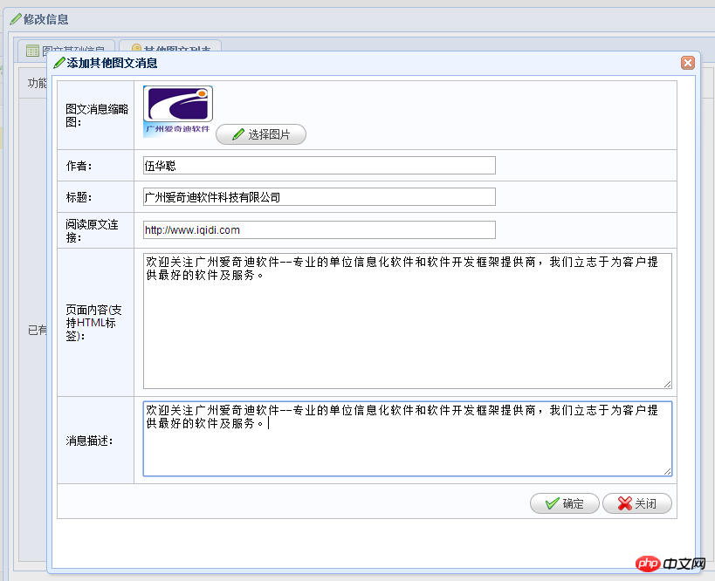Click the 关闭 button to close the form
Screen dimensions: 715x581
tap(637, 503)
